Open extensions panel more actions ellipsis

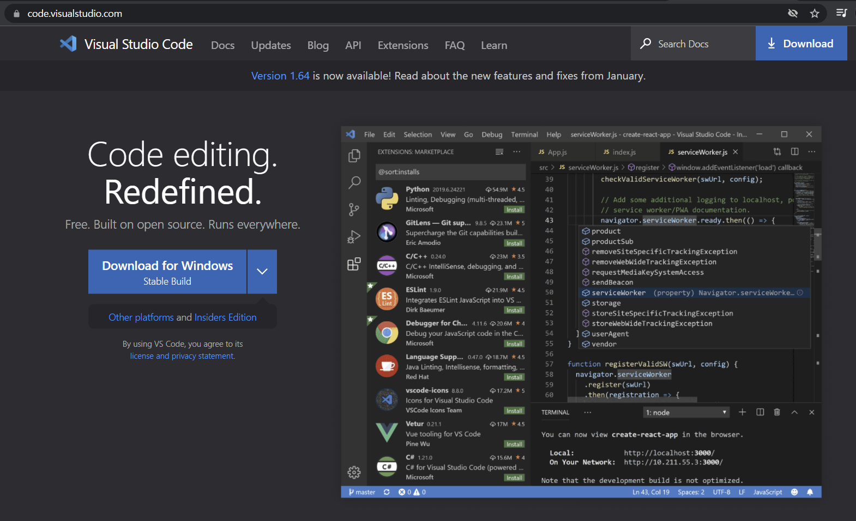[517, 152]
